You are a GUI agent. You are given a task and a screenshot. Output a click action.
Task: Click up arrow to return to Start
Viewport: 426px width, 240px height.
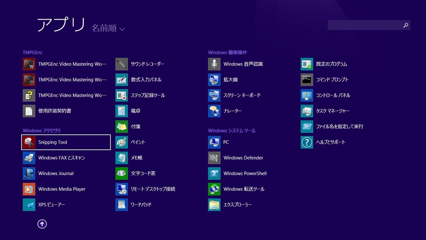click(42, 224)
